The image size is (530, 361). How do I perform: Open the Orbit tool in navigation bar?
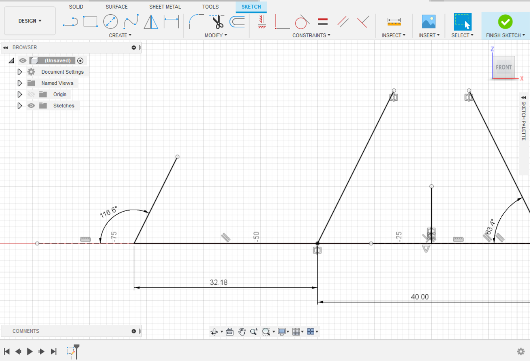(x=214, y=332)
